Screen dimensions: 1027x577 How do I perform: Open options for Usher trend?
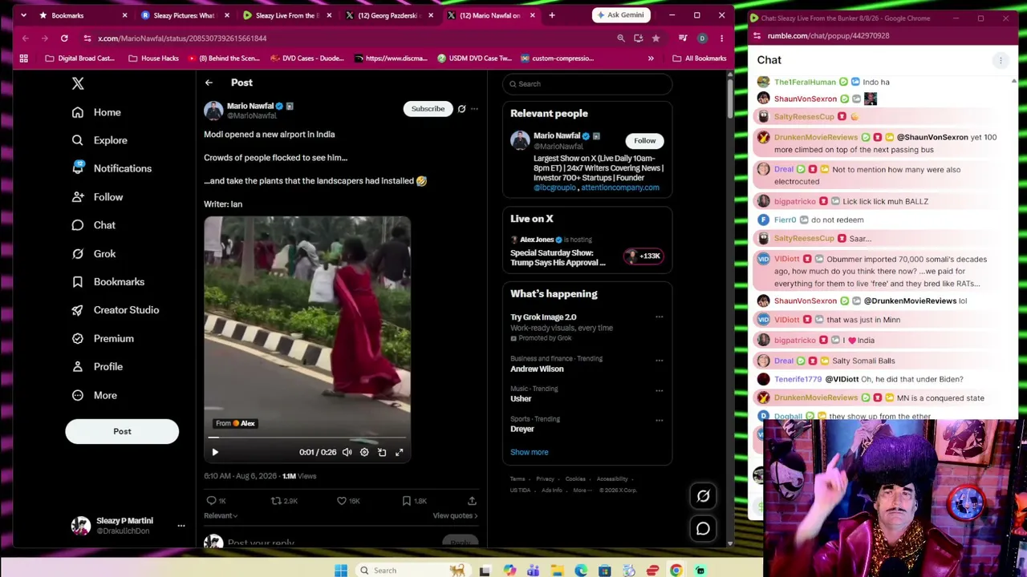(x=659, y=390)
